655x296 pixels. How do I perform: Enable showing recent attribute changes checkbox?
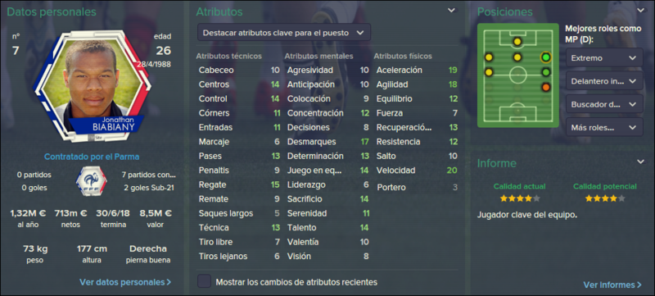(x=204, y=281)
